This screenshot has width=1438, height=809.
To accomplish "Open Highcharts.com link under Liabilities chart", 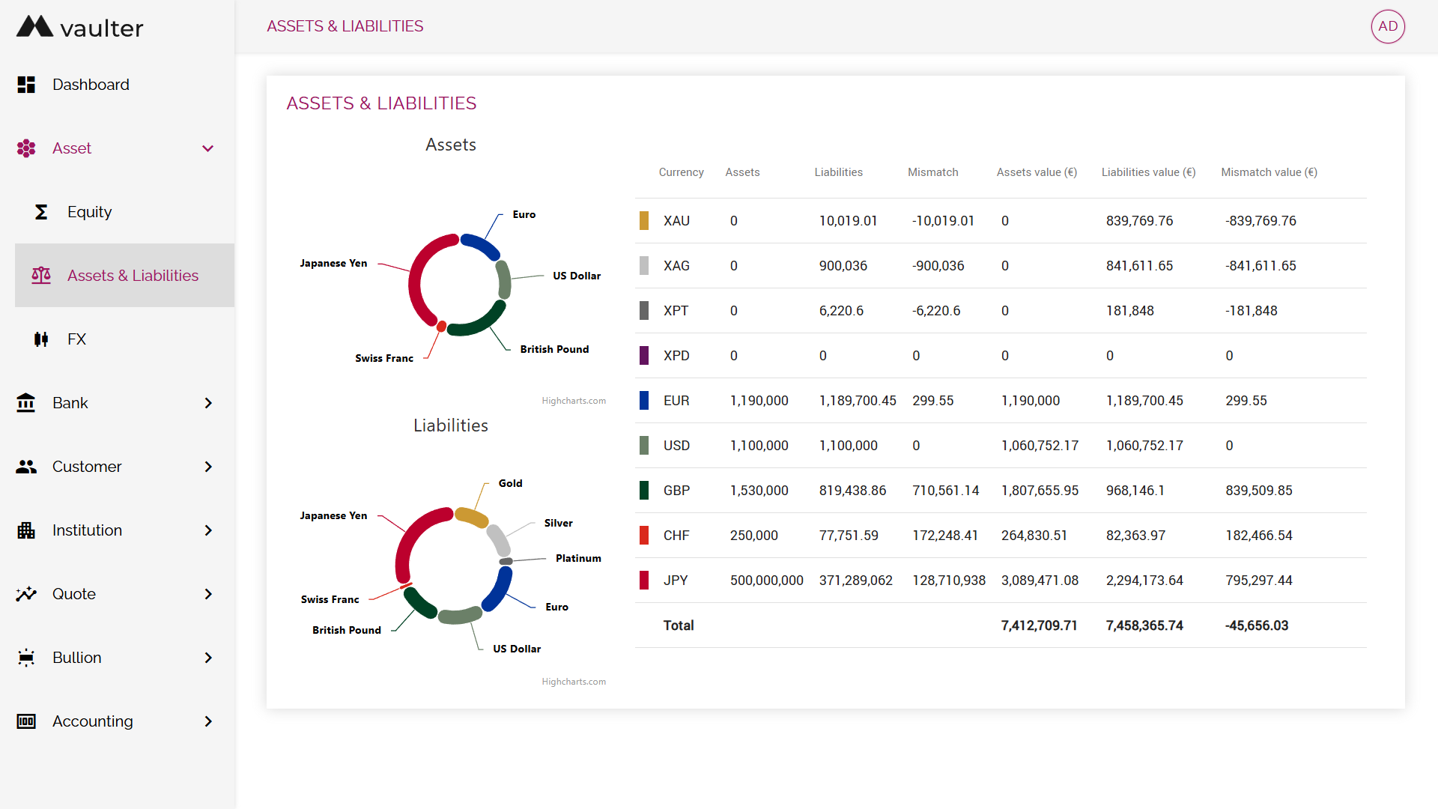I will coord(574,682).
